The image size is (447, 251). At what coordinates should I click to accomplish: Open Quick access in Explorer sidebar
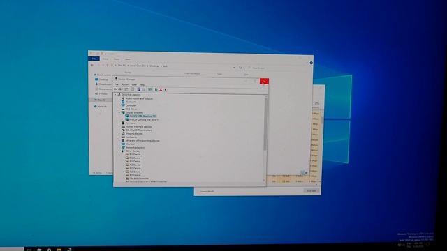(104, 75)
